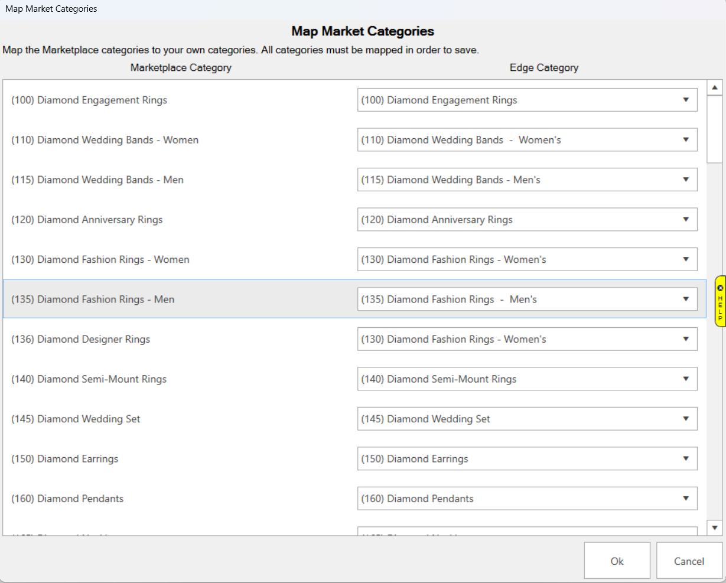Open the Diamond Anniversary Rings dropdown
Screen dimensions: 726x583
686,219
